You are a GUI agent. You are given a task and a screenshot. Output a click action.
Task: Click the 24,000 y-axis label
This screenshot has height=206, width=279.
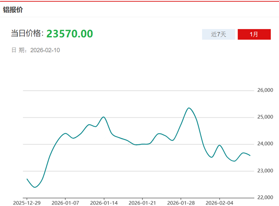[264, 144]
